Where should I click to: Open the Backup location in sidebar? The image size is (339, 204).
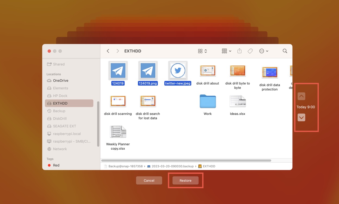pyautogui.click(x=59, y=111)
